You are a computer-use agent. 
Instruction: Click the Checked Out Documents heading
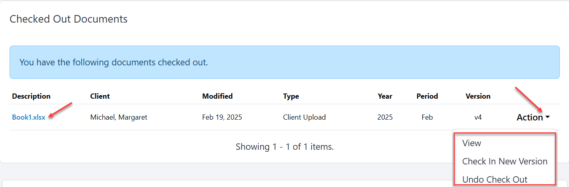pyautogui.click(x=69, y=19)
